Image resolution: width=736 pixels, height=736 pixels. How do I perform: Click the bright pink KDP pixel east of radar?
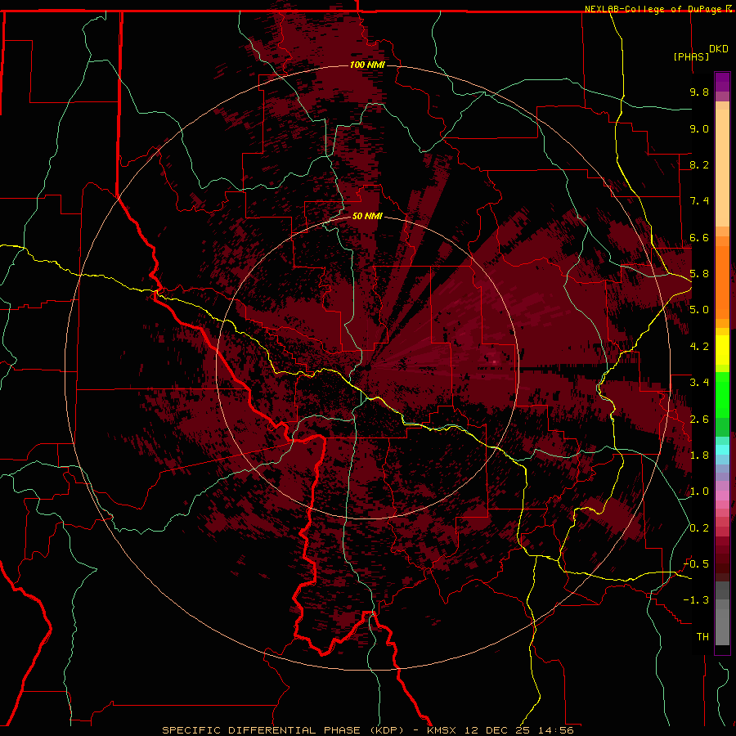pyautogui.click(x=495, y=362)
